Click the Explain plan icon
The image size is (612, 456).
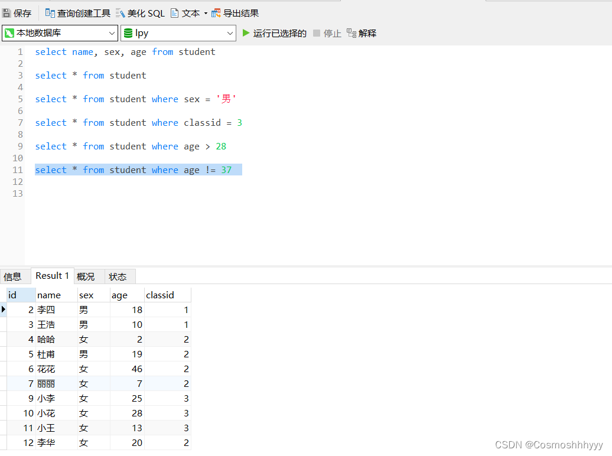tap(351, 33)
